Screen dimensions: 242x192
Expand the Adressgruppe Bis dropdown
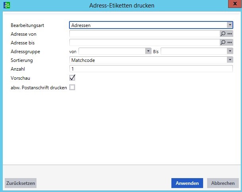229,51
